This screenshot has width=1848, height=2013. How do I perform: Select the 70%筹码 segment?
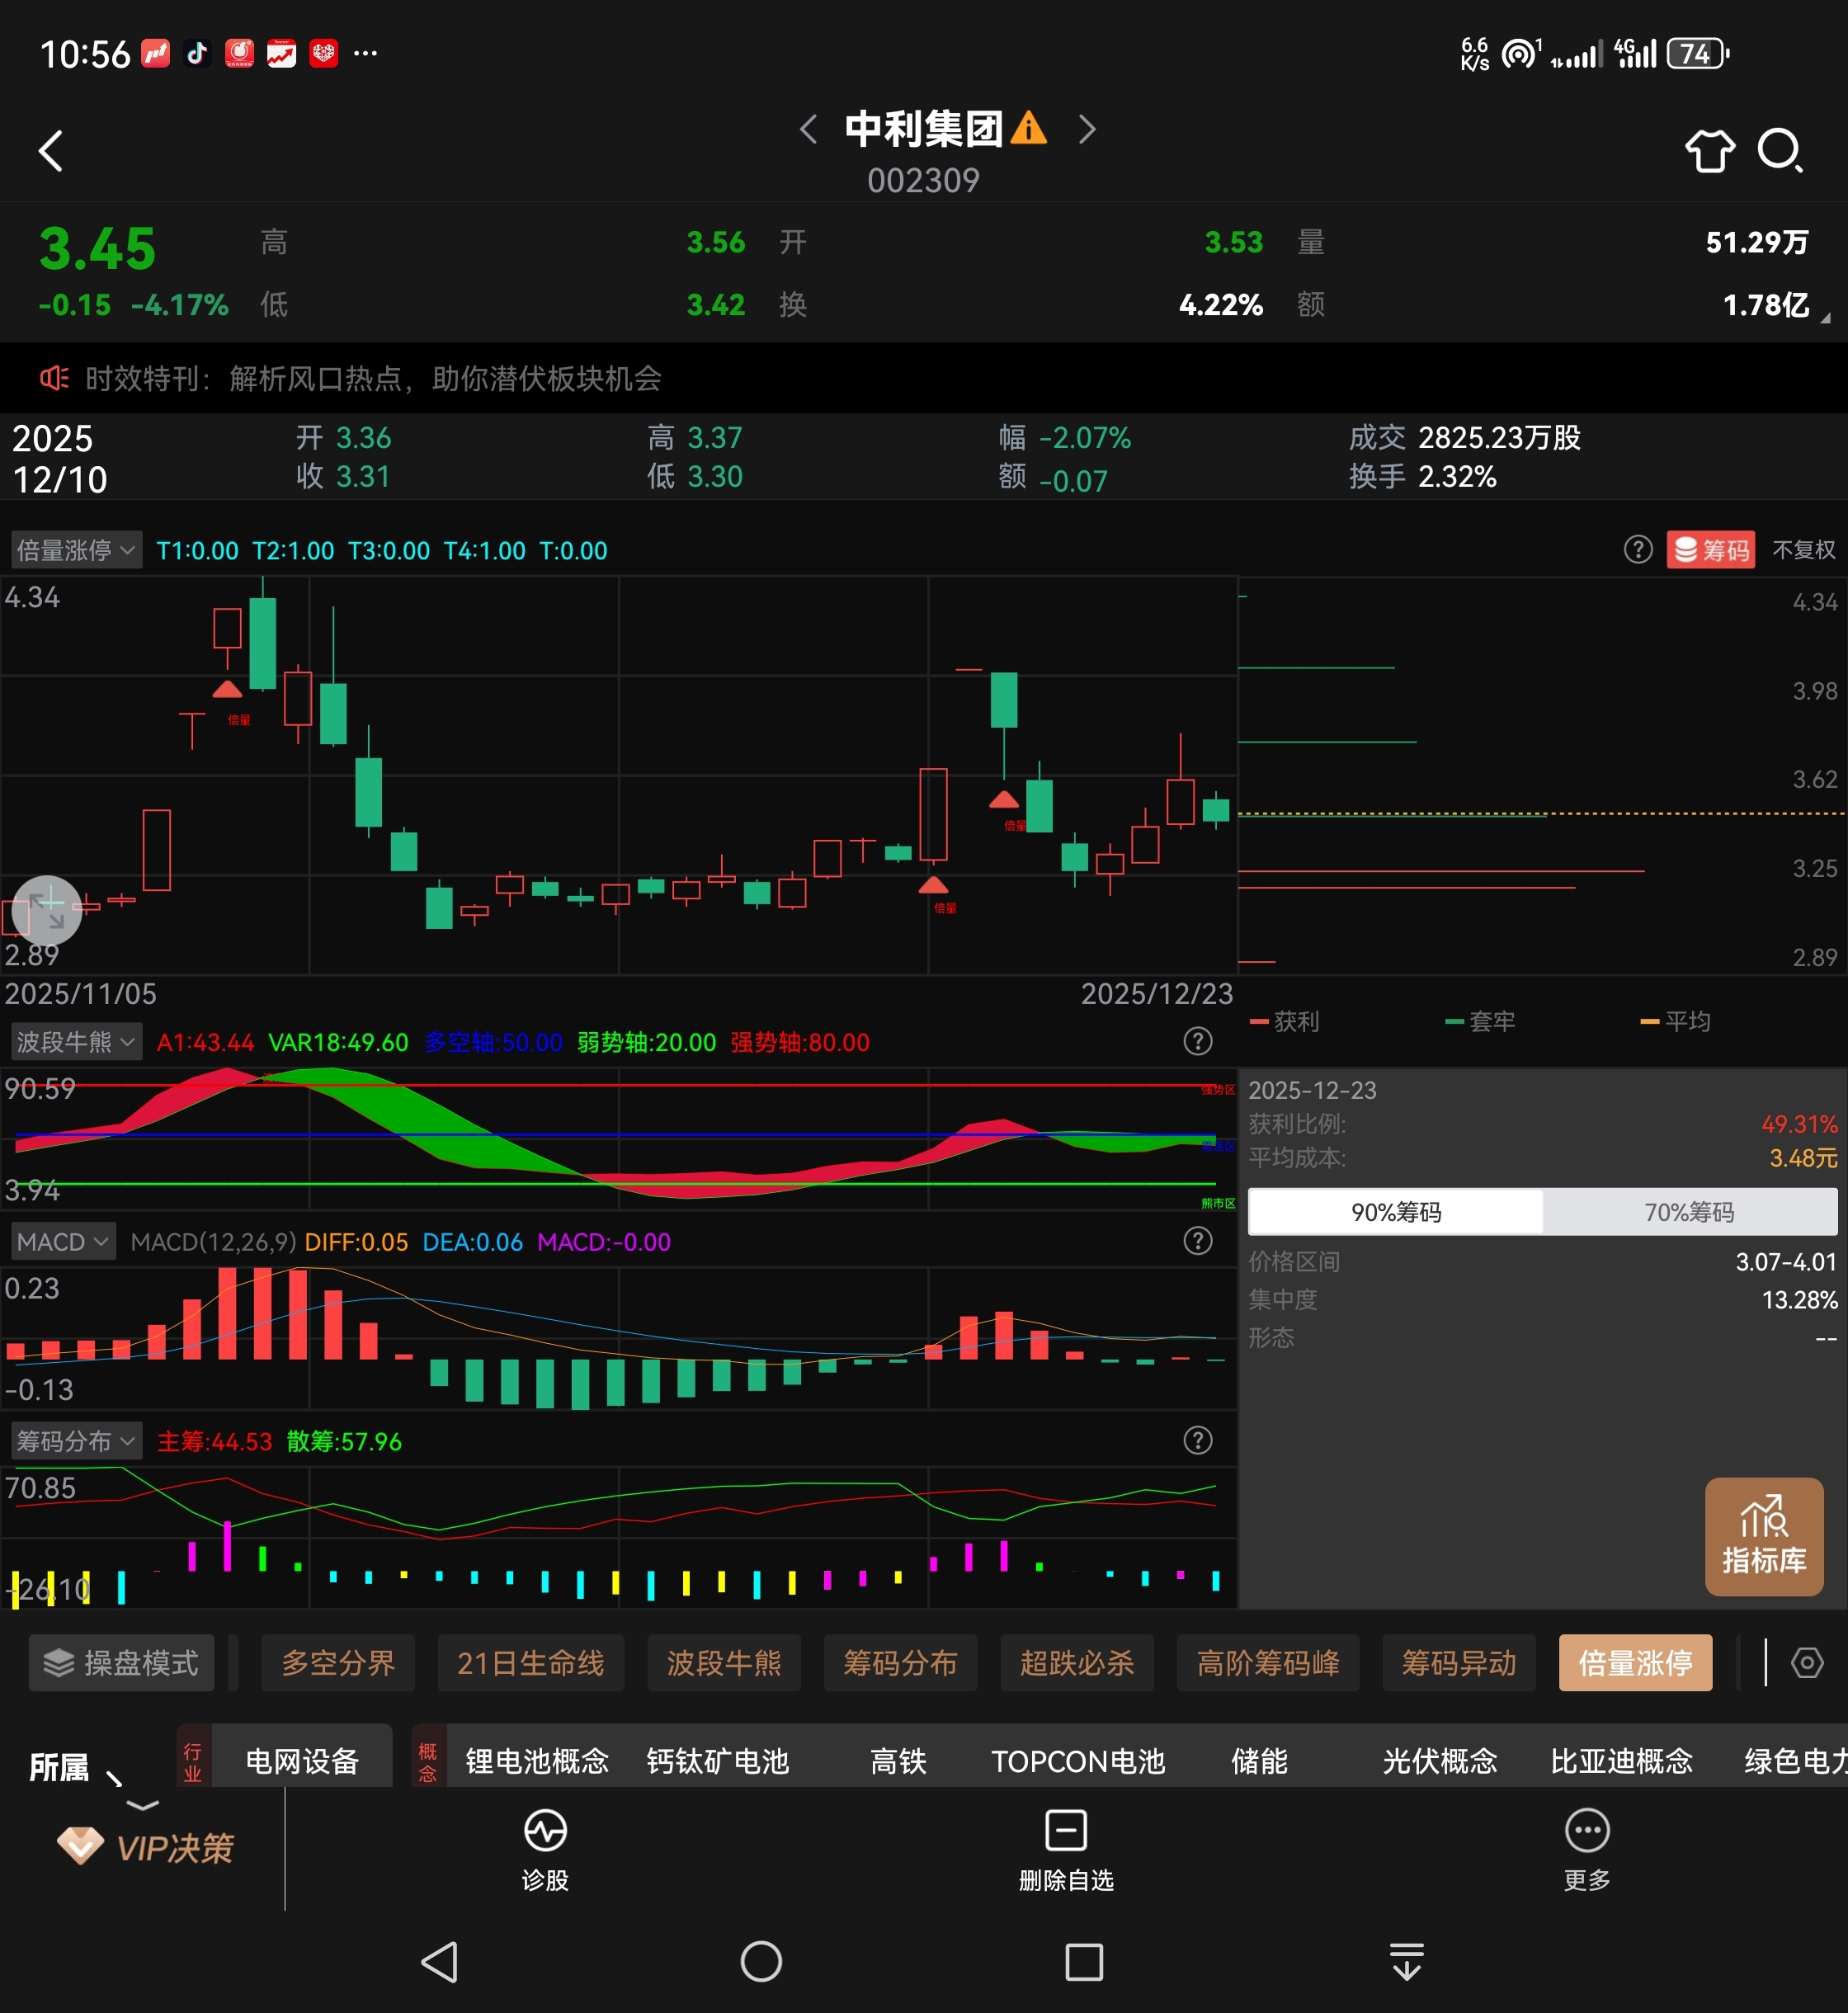[1689, 1212]
